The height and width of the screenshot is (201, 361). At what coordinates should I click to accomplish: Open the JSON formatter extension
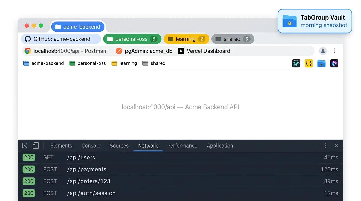coord(309,63)
